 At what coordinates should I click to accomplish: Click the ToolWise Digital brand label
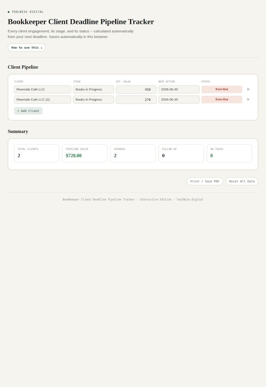[x=28, y=12]
